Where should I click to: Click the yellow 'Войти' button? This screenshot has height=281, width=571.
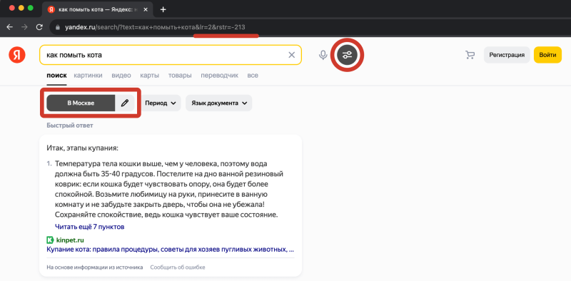(x=547, y=55)
